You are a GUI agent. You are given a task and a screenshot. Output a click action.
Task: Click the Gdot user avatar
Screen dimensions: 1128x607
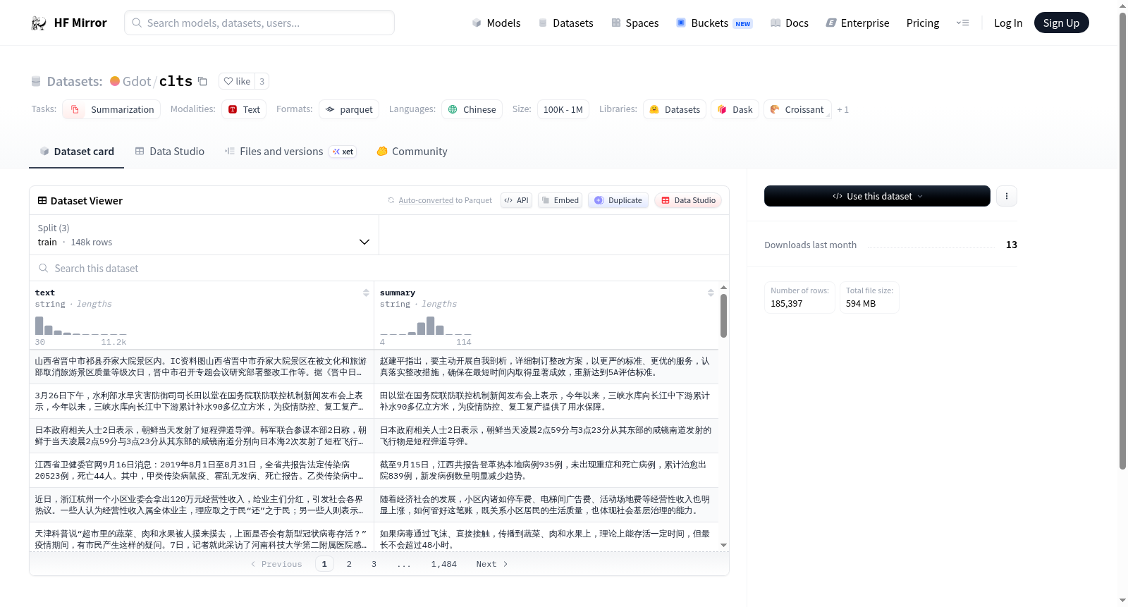pyautogui.click(x=115, y=81)
